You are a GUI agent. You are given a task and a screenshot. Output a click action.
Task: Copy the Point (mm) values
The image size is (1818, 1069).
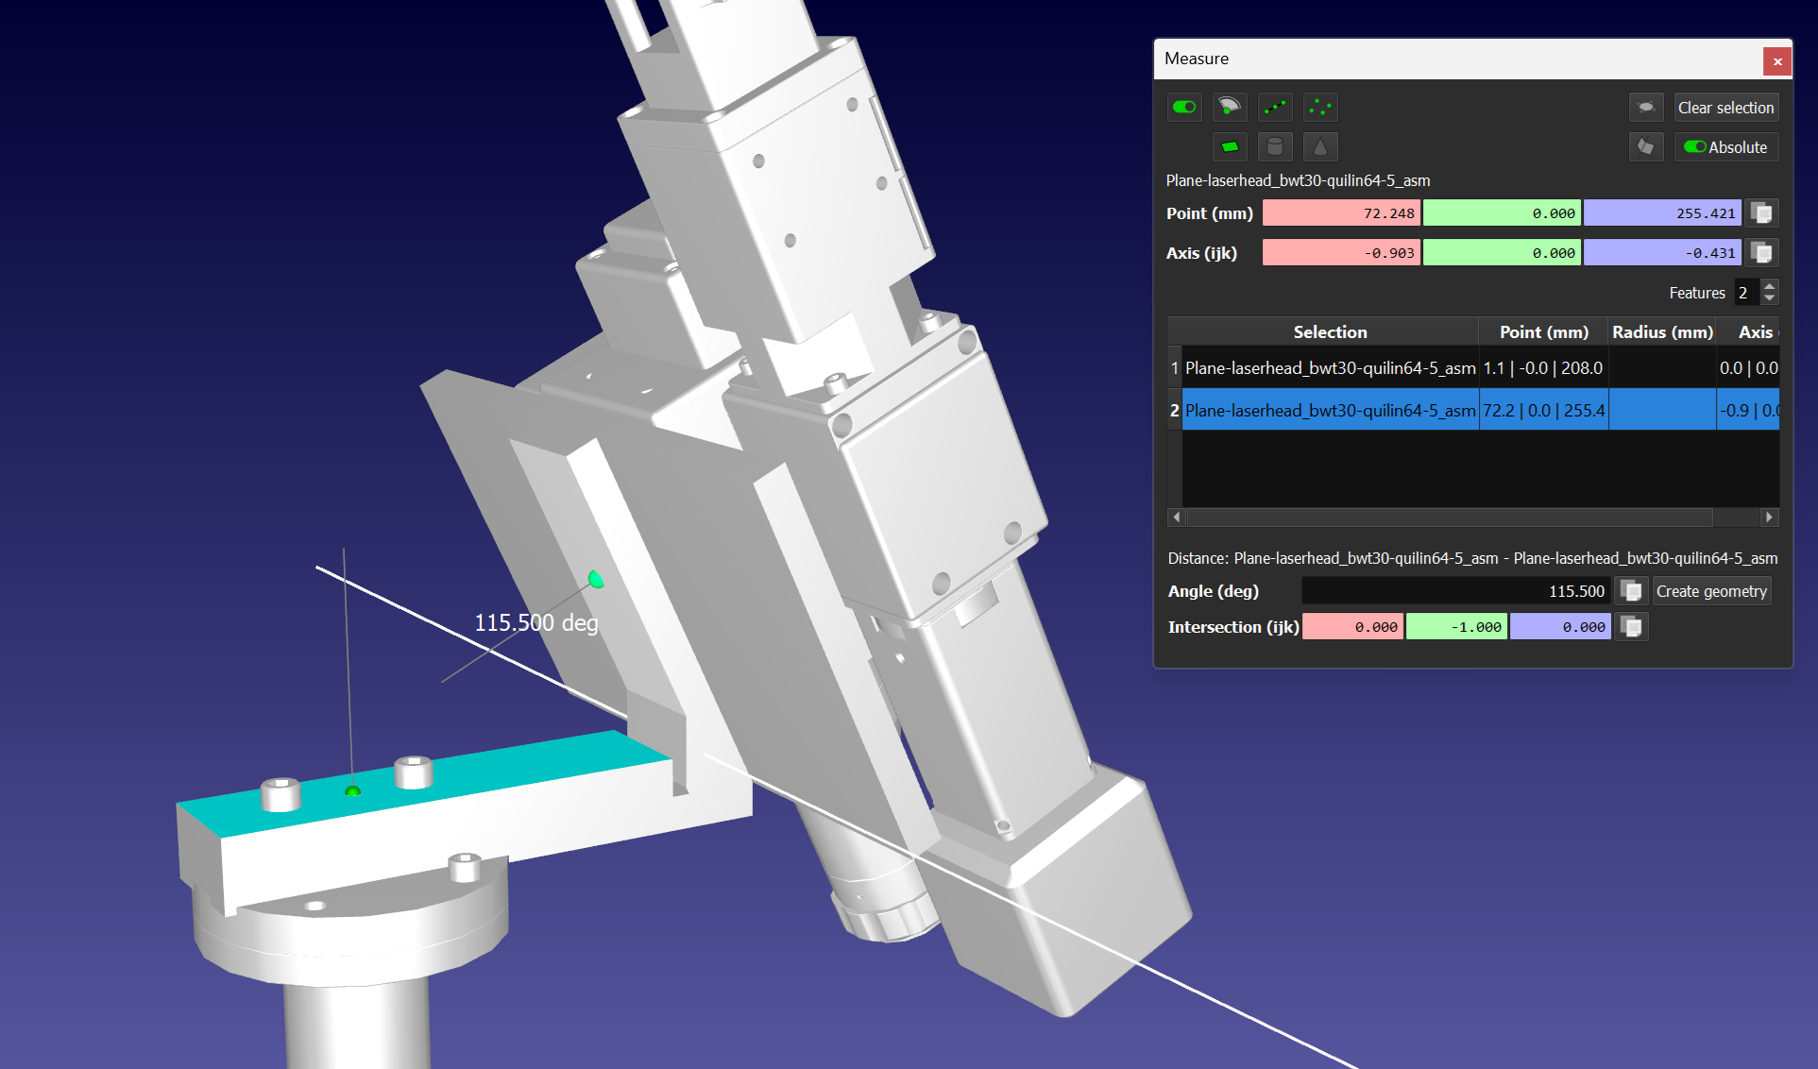point(1761,213)
